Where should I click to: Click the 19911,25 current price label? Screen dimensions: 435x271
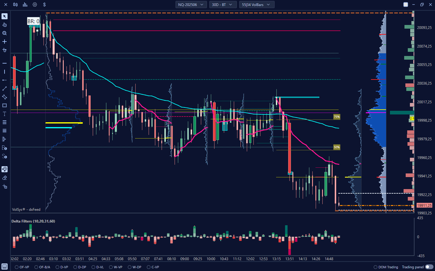click(x=424, y=205)
